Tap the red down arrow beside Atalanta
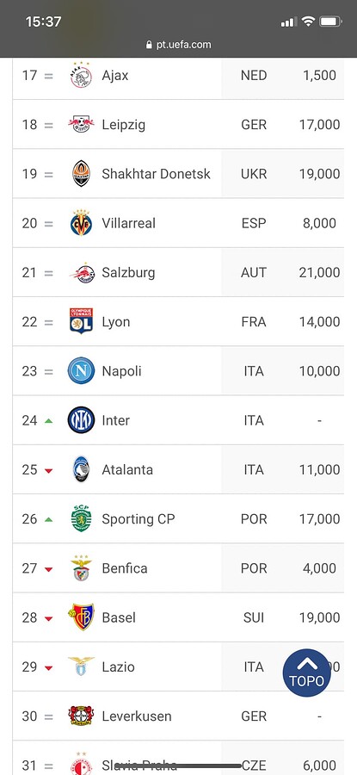The height and width of the screenshot is (775, 357). pos(48,470)
